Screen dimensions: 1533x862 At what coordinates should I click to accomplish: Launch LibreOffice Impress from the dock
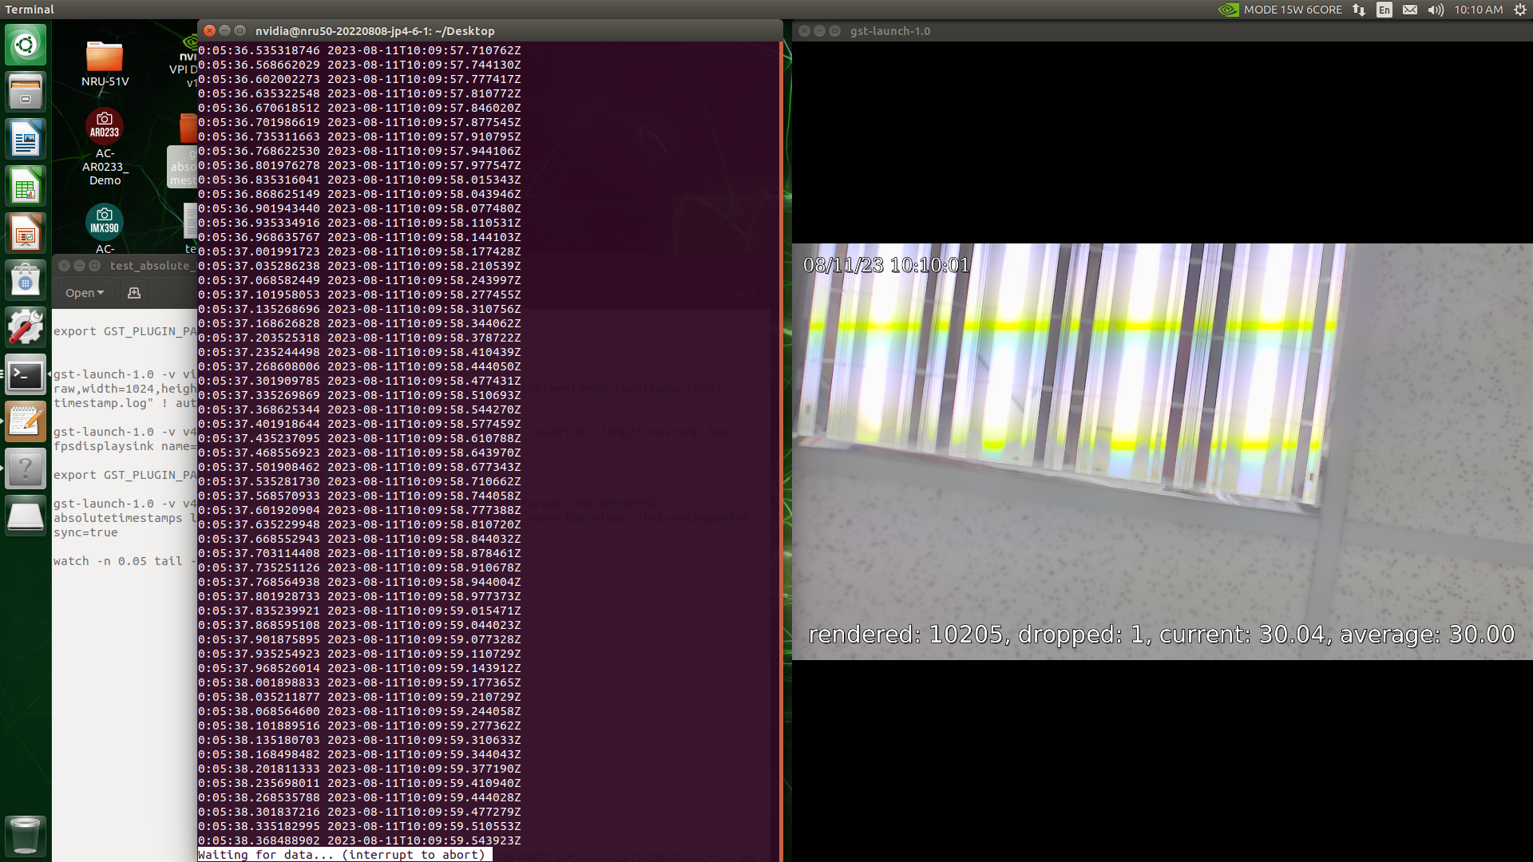click(26, 234)
